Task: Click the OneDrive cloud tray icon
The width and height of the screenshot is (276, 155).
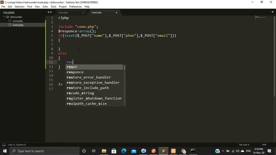Action: point(242,151)
